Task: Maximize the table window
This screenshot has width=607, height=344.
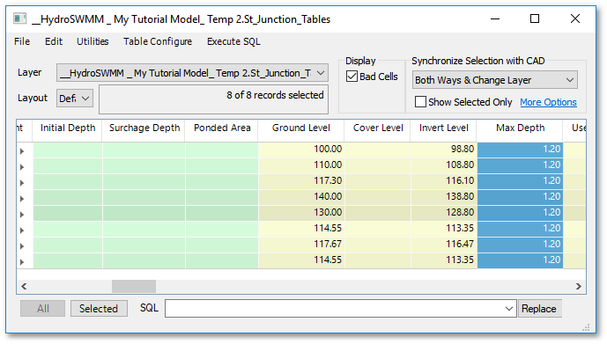Action: pyautogui.click(x=535, y=18)
